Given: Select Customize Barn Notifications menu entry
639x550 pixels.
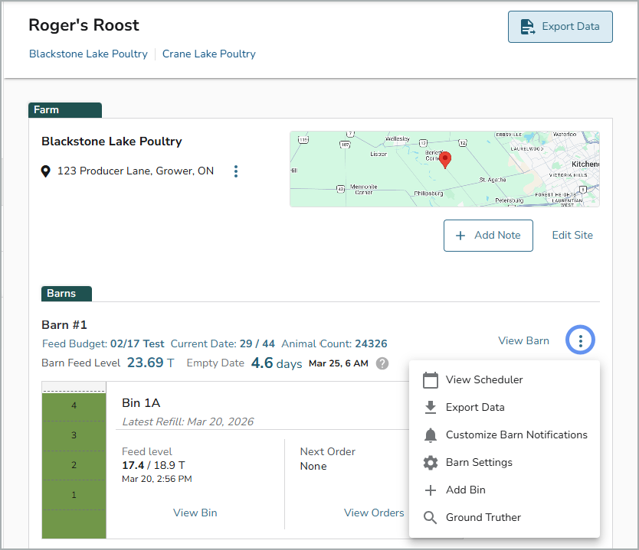Looking at the screenshot, I should 516,435.
